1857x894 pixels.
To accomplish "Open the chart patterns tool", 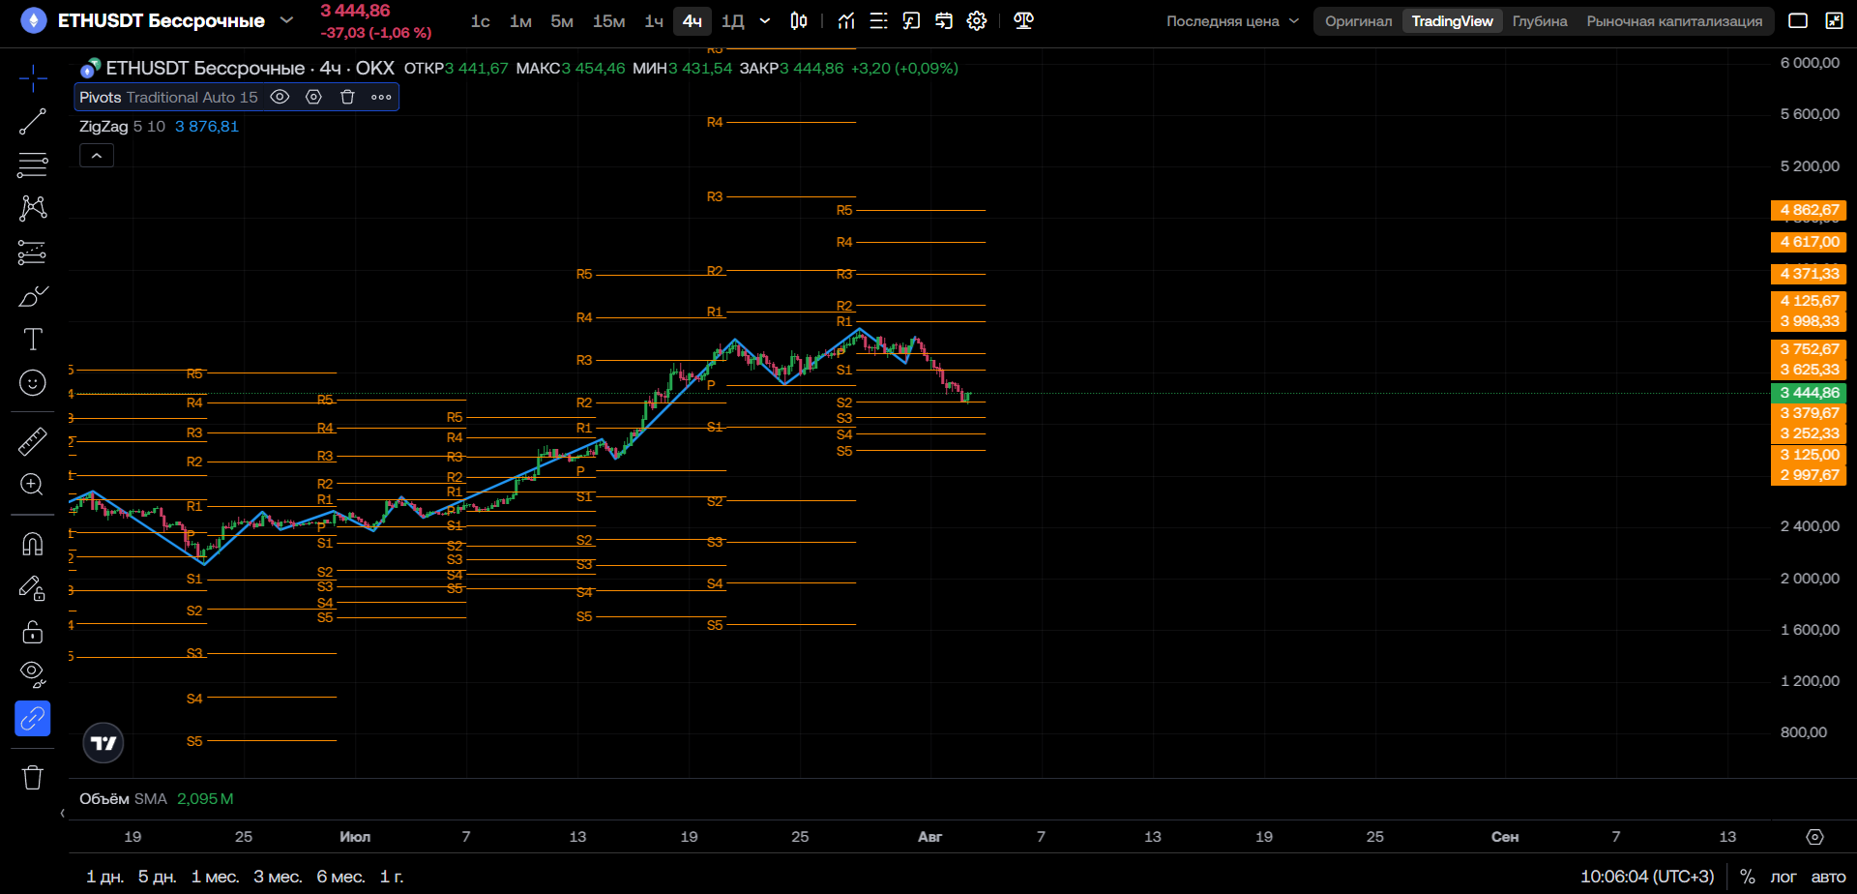I will point(33,208).
